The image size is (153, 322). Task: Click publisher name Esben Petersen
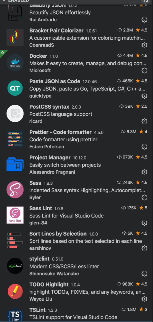tap(47, 147)
